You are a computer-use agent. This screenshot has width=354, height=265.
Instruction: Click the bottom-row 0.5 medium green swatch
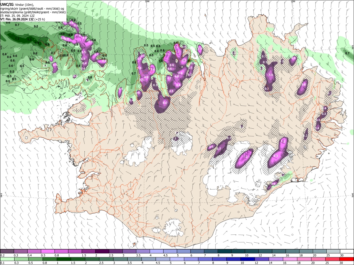tap(35, 259)
